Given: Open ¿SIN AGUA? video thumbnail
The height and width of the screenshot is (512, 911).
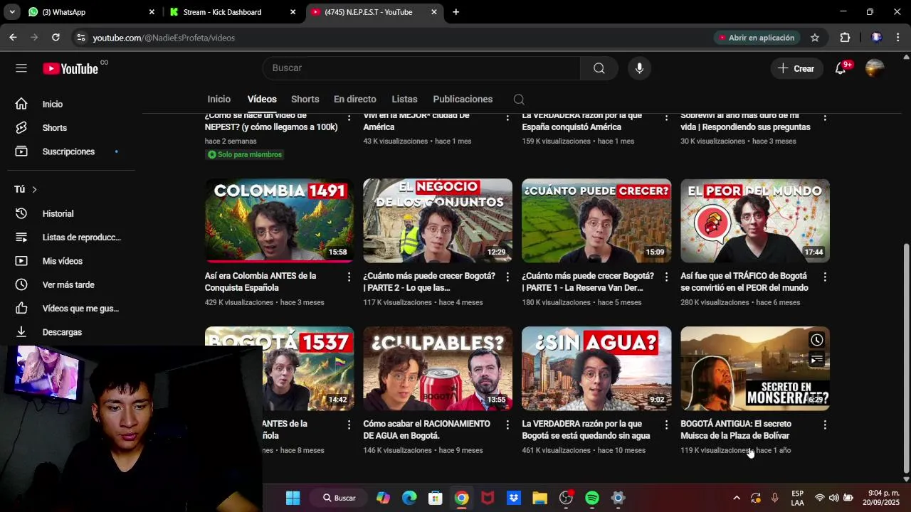Looking at the screenshot, I should tap(596, 368).
